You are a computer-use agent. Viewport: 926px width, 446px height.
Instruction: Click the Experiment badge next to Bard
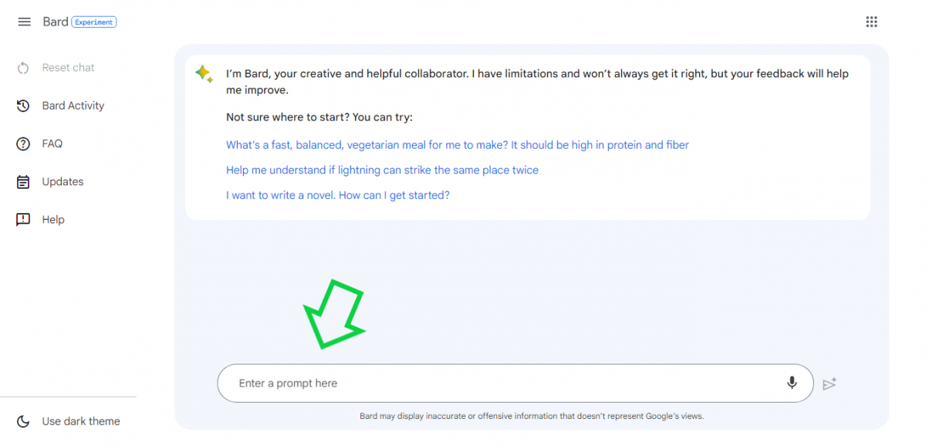pyautogui.click(x=93, y=22)
